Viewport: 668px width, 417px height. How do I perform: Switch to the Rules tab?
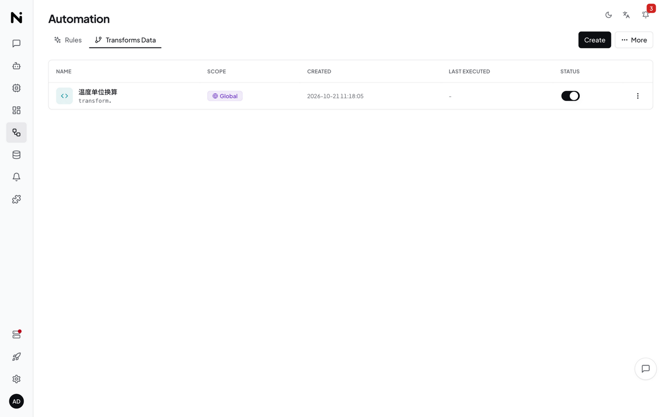pyautogui.click(x=68, y=40)
